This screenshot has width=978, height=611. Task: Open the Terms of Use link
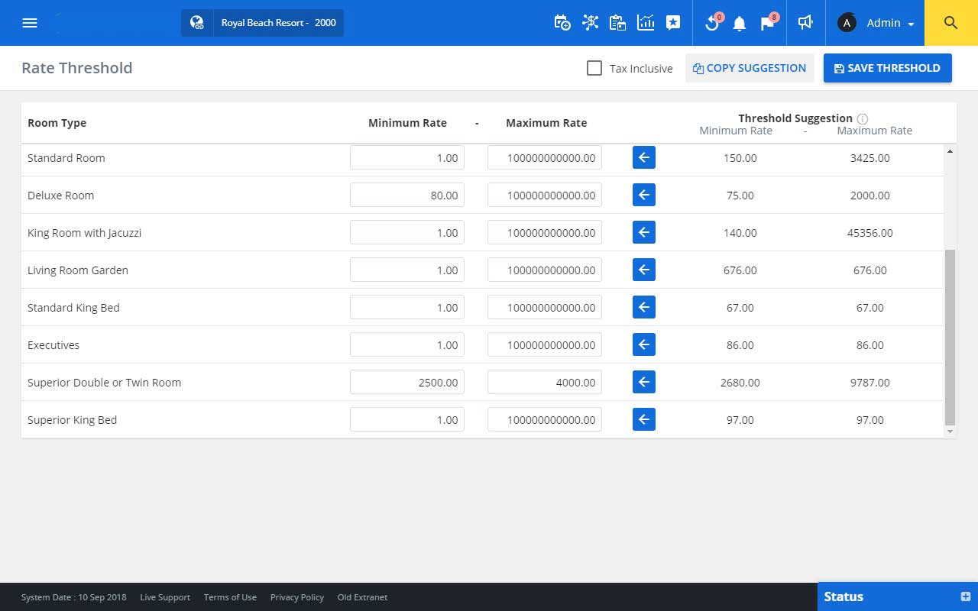(x=230, y=597)
